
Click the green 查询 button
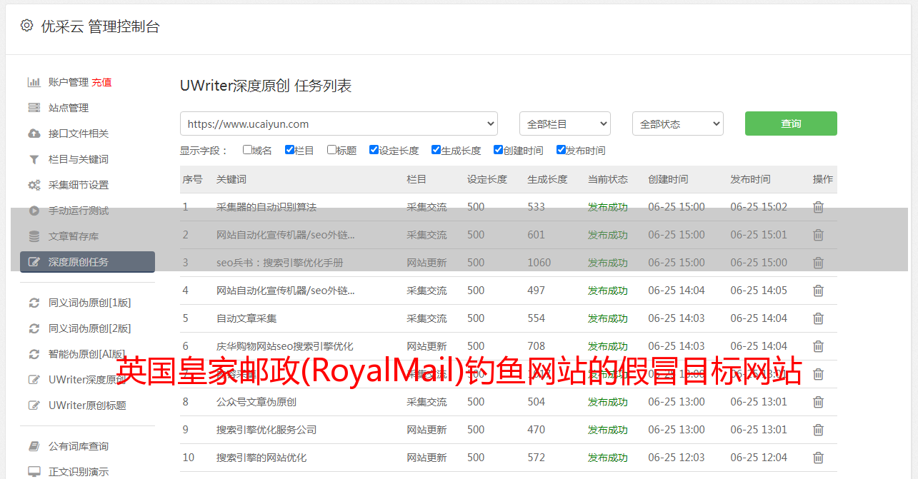(x=791, y=123)
